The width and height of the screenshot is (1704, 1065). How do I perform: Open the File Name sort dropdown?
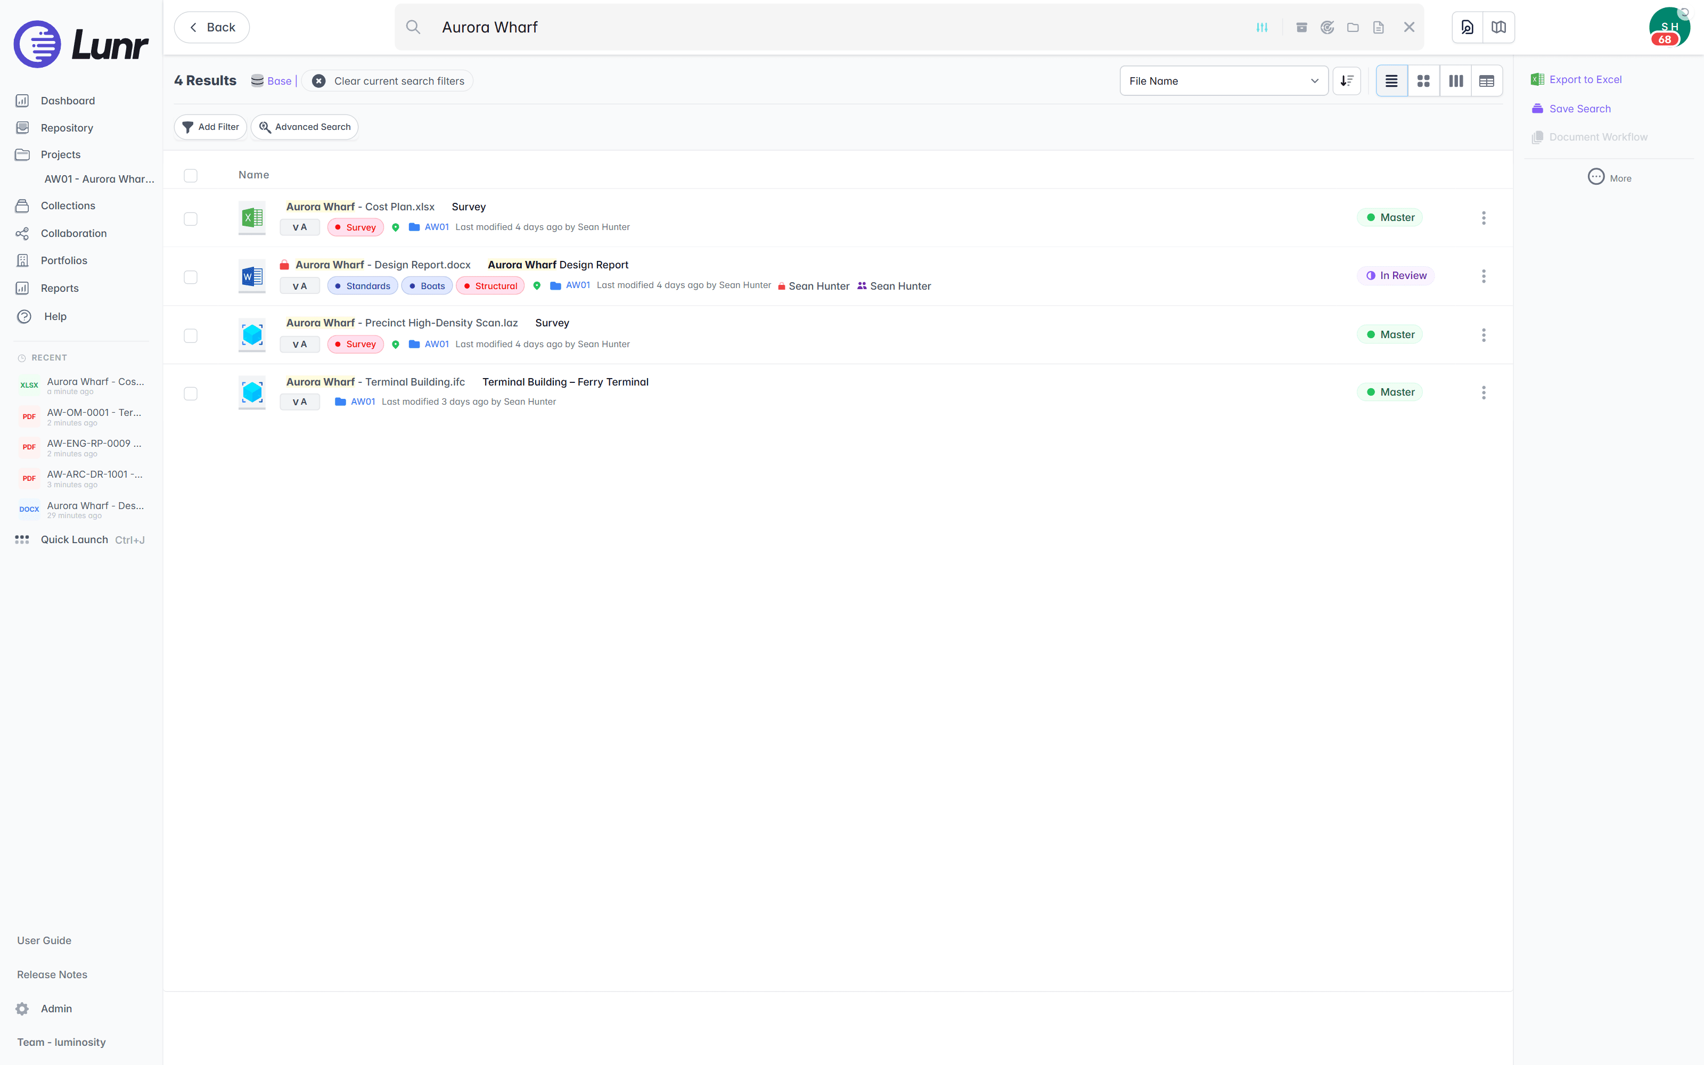coord(1224,81)
